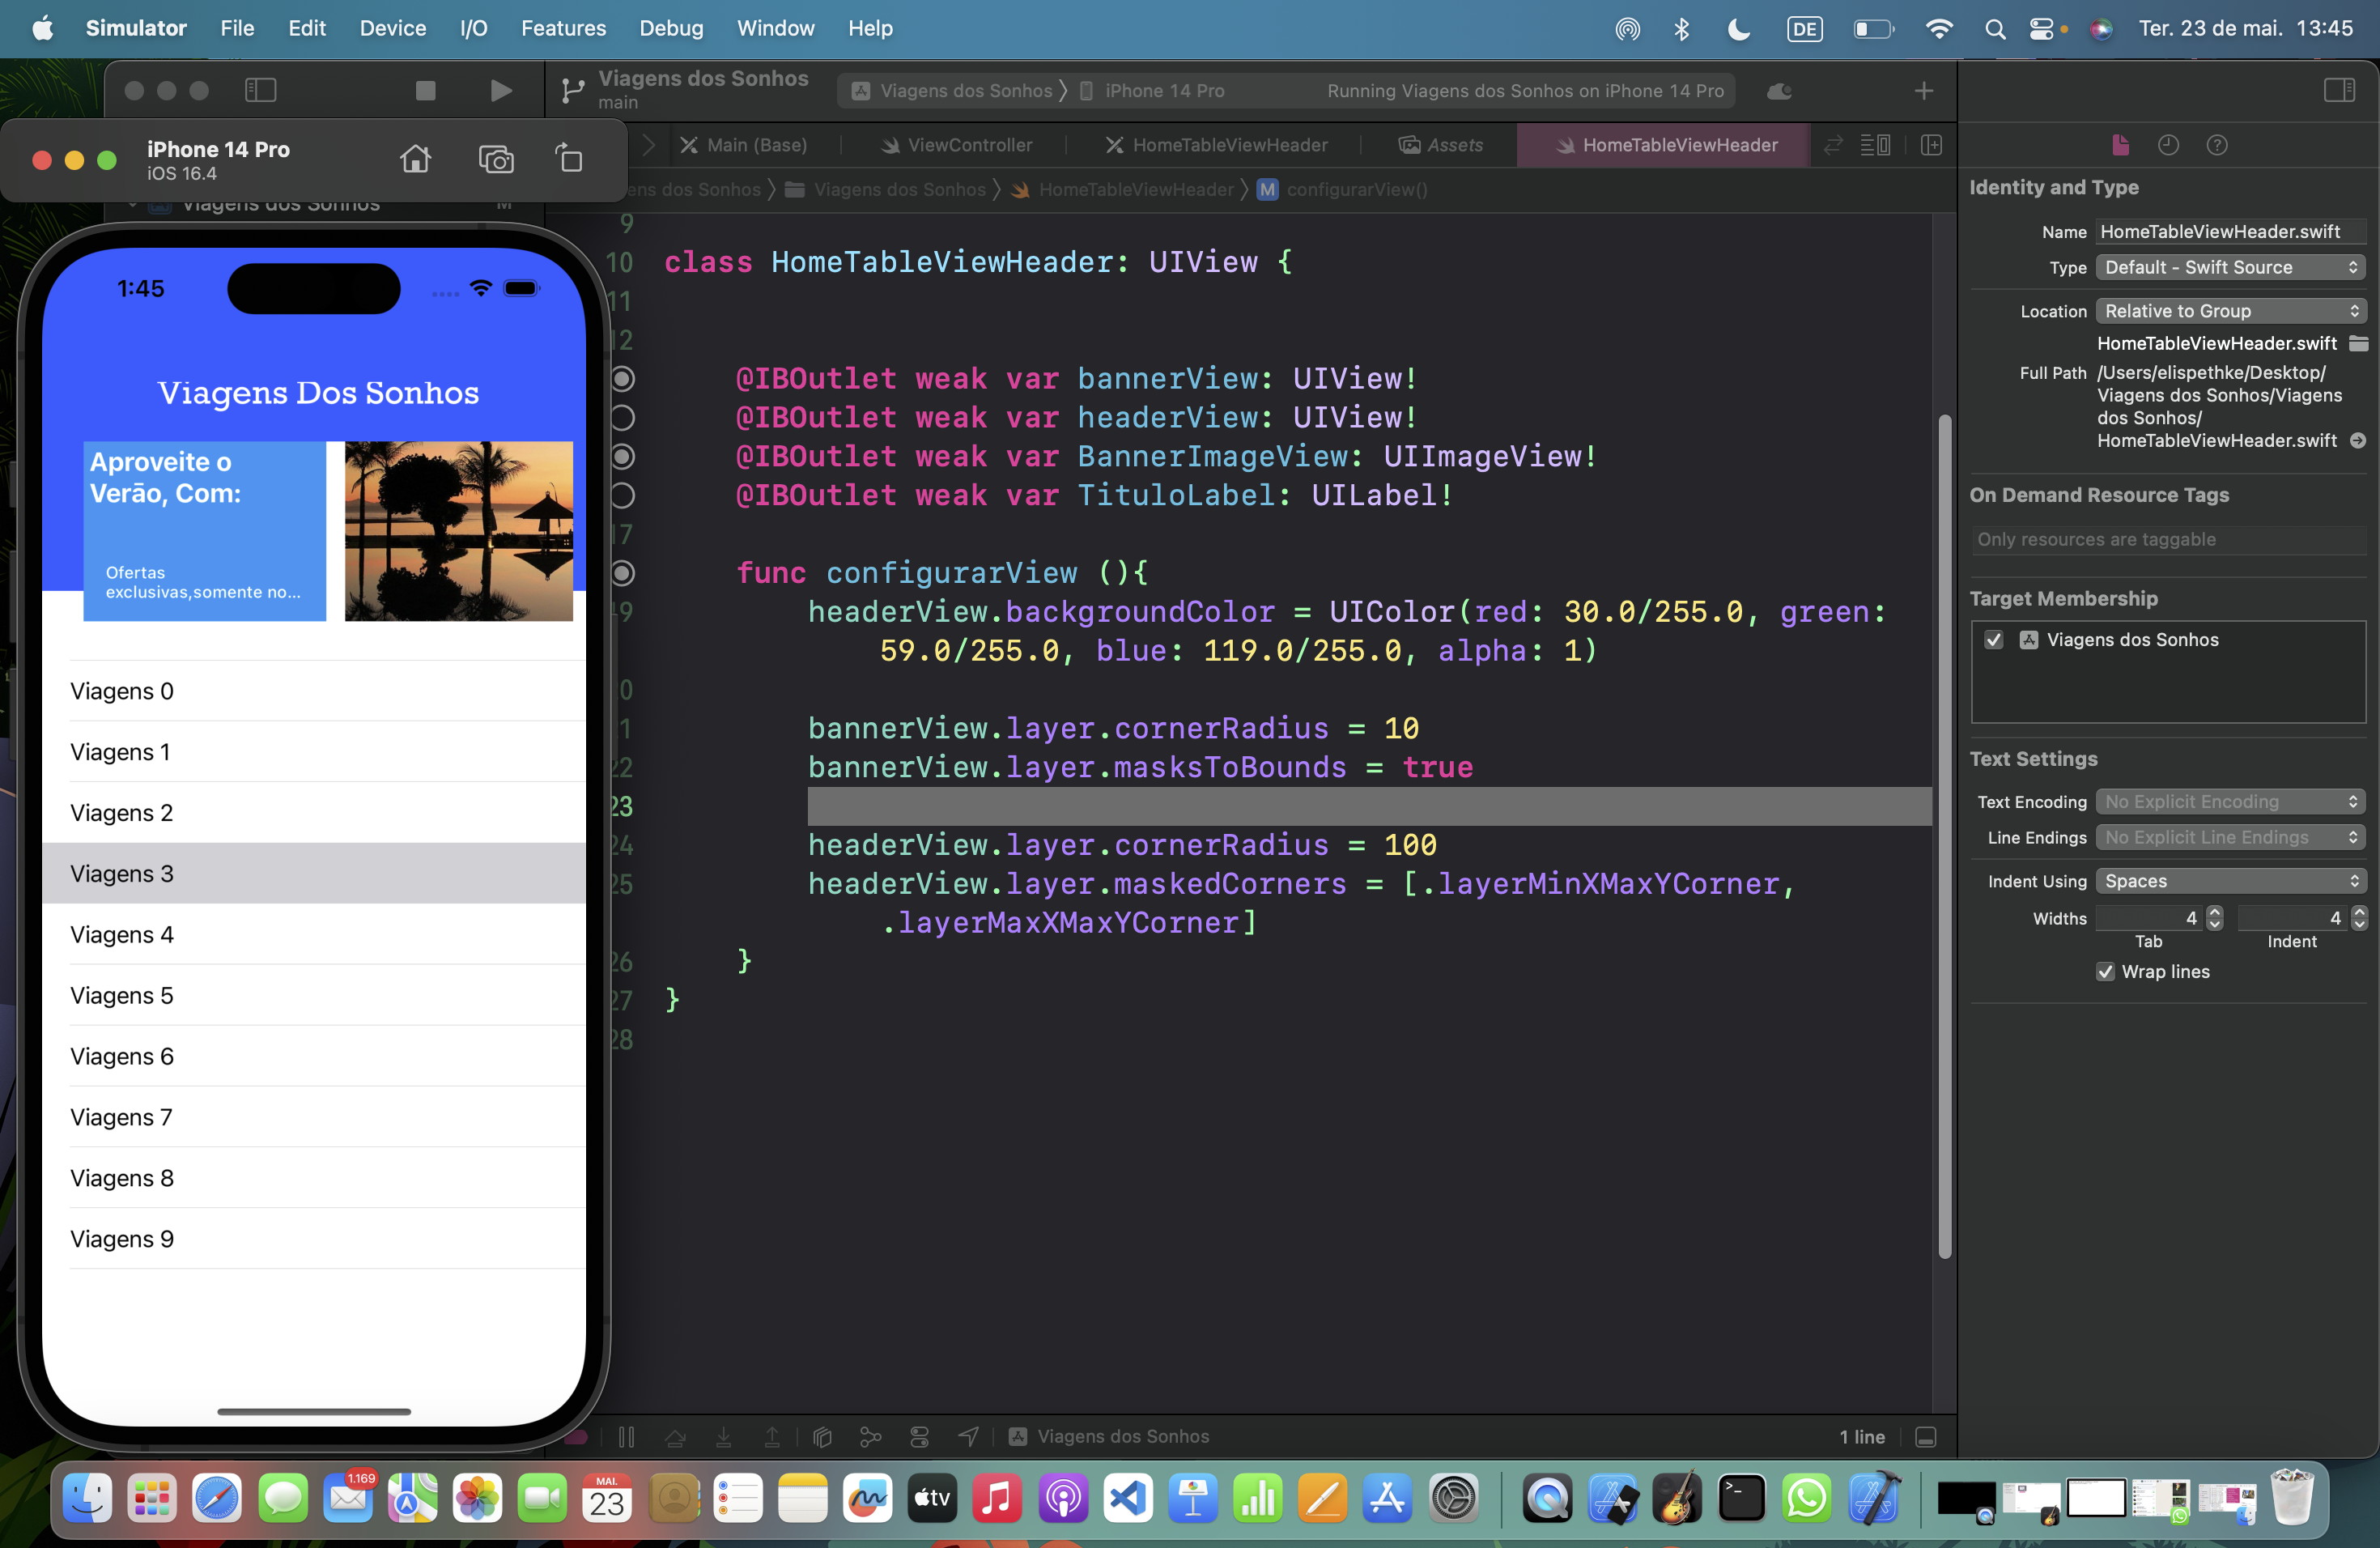Select the Debug menu in the menu bar

[669, 28]
